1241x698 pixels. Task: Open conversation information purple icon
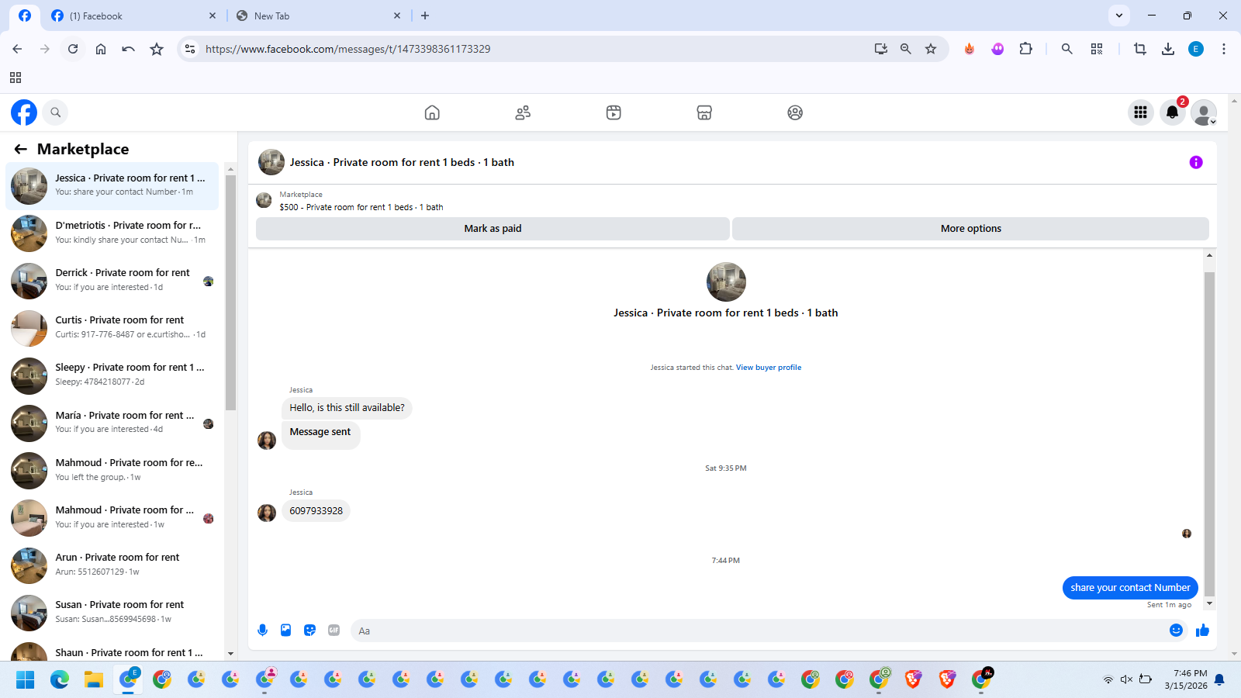pyautogui.click(x=1196, y=162)
